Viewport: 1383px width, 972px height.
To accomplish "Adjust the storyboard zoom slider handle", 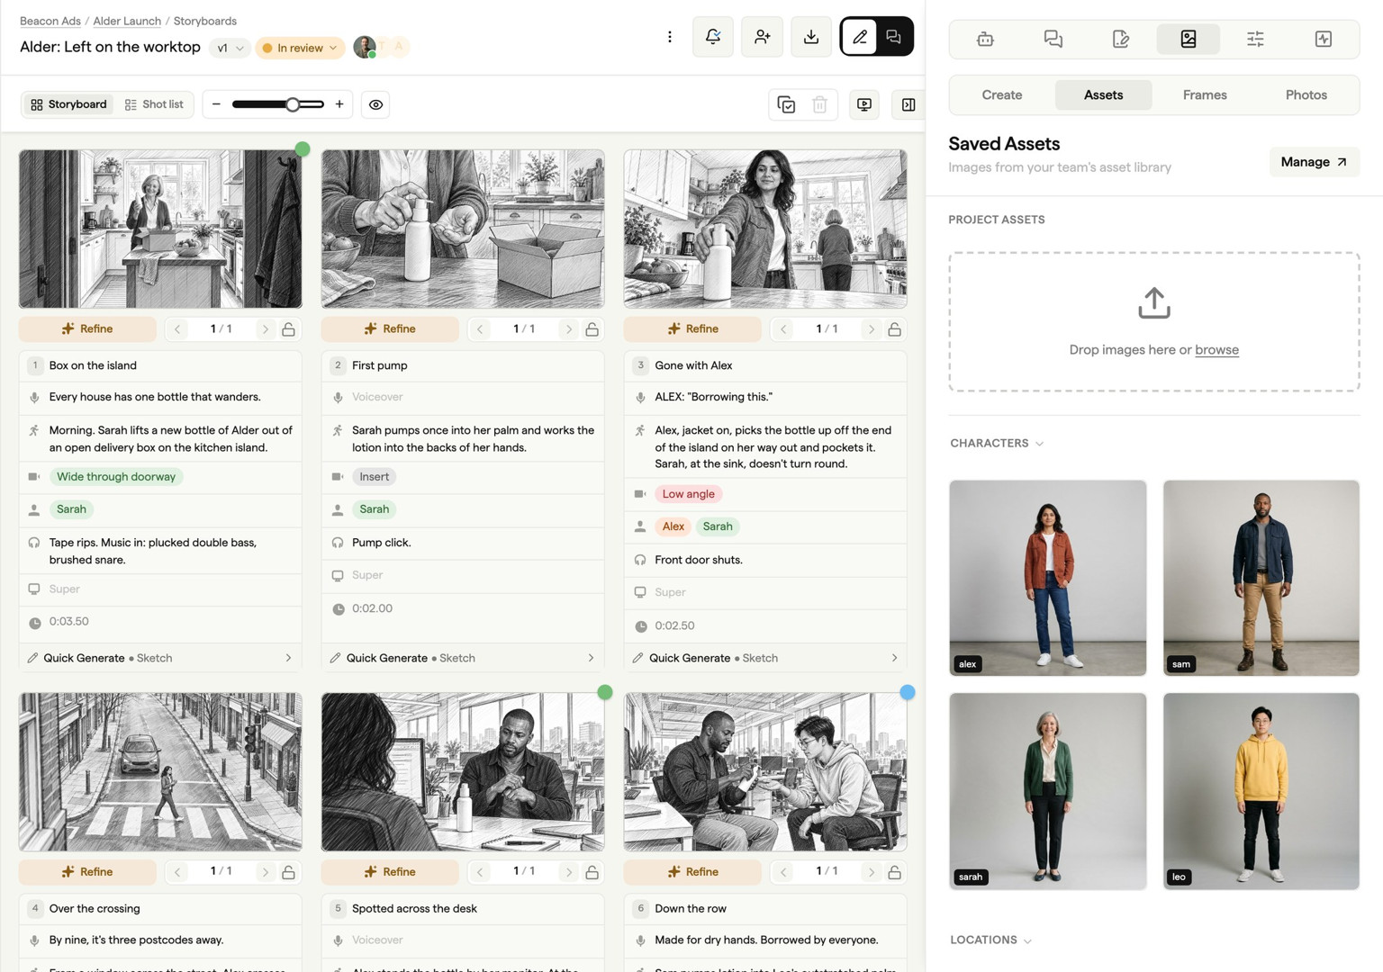I will click(293, 104).
